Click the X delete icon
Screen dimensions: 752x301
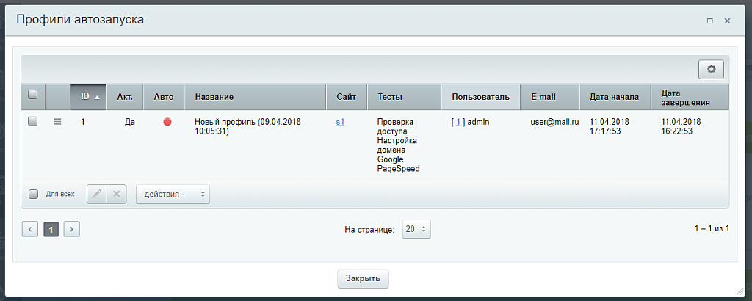click(116, 194)
